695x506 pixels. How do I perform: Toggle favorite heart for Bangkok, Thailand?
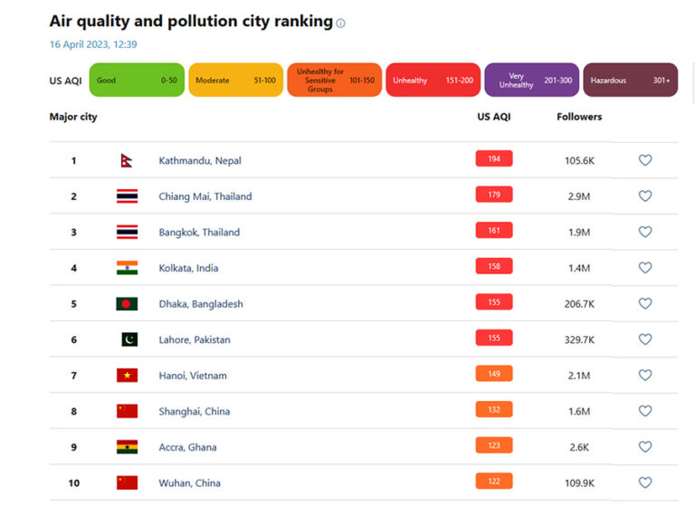[645, 232]
